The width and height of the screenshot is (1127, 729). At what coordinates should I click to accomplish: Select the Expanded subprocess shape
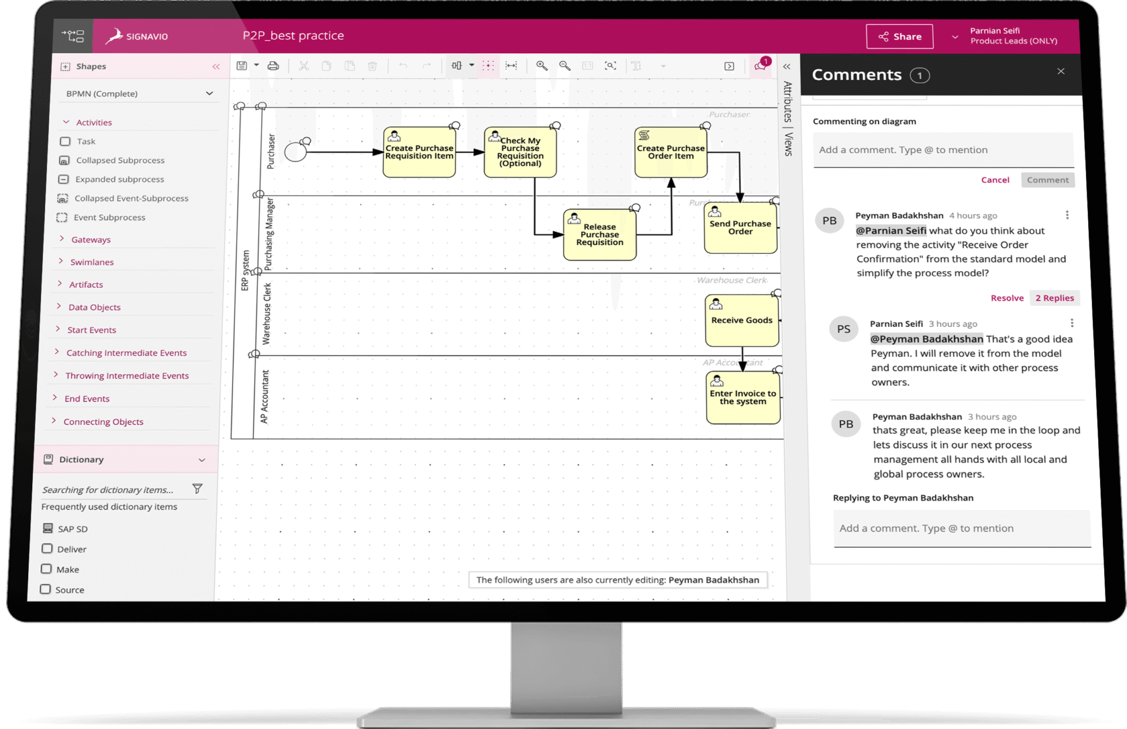119,179
